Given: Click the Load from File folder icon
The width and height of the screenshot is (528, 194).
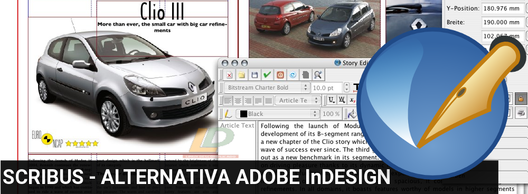Looking at the screenshot, I should (241, 75).
